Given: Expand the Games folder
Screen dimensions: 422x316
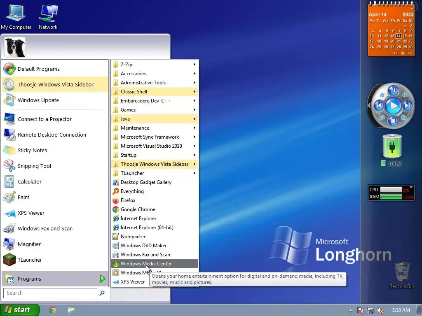Looking at the screenshot, I should [x=155, y=109].
